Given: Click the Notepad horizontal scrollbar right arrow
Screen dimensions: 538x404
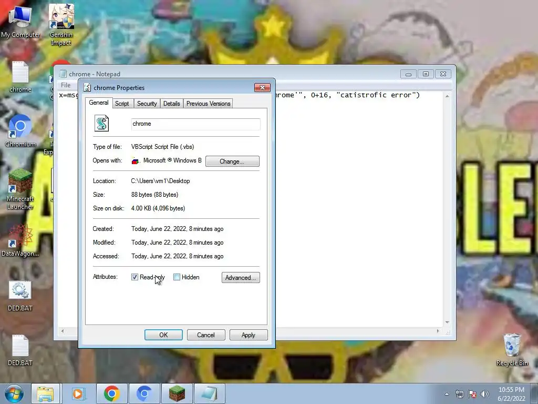Looking at the screenshot, I should click(x=438, y=331).
